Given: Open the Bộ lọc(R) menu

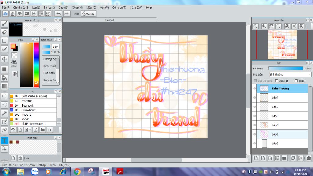Looking at the screenshot, I should coord(49,7).
